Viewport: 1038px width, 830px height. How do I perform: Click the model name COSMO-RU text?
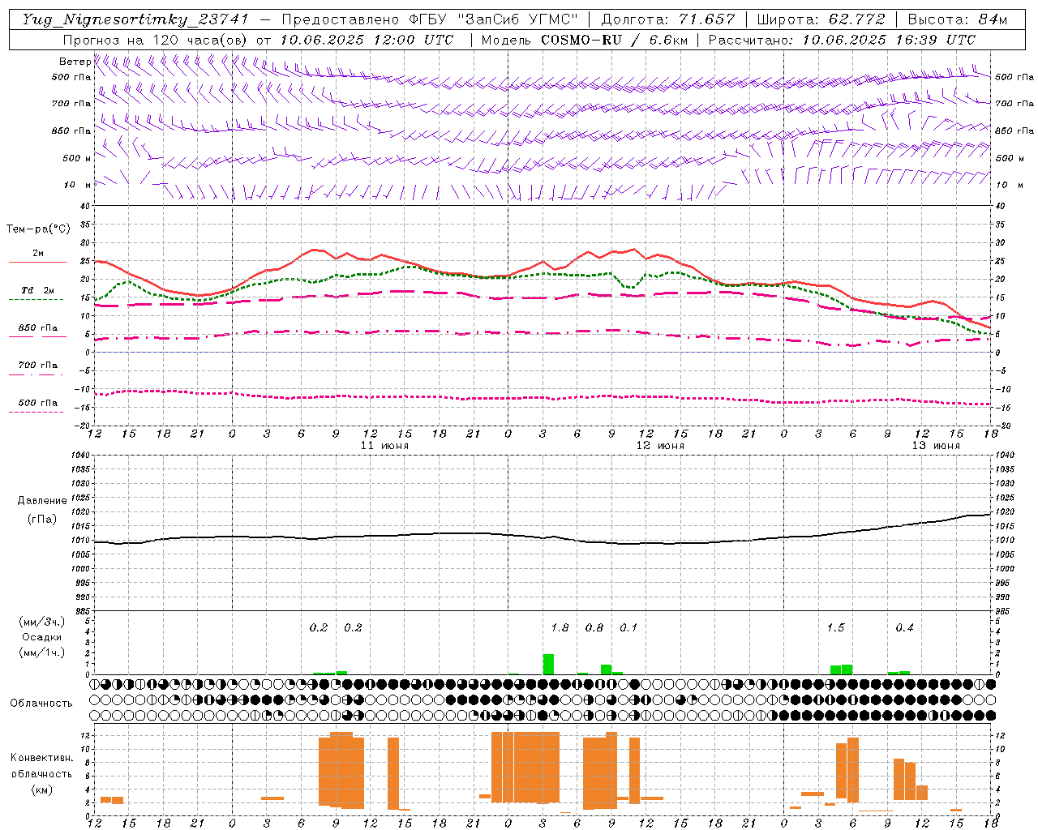pyautogui.click(x=581, y=40)
